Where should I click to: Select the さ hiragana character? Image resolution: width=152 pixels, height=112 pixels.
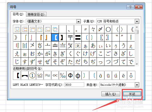pos(116,54)
